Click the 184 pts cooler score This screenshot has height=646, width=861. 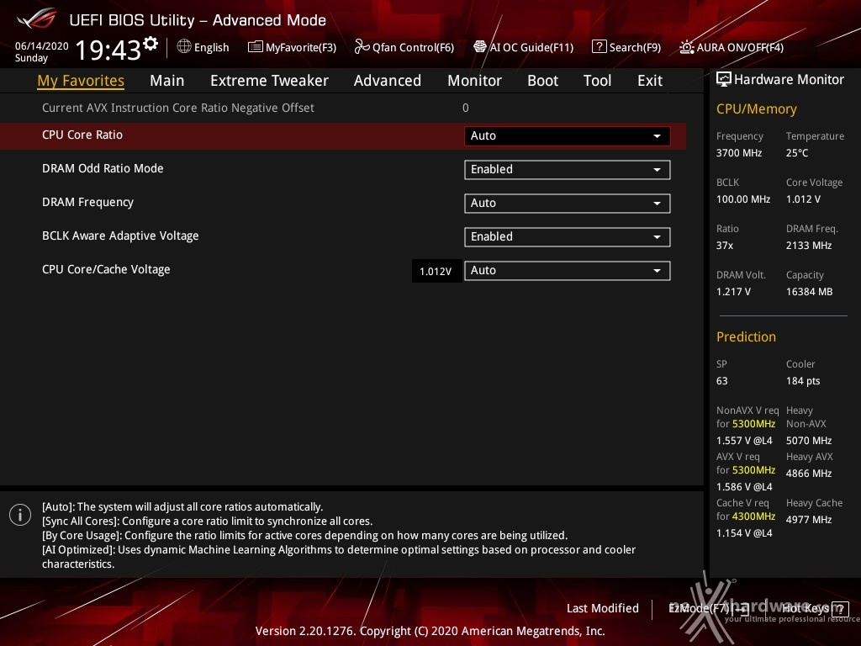pyautogui.click(x=803, y=381)
